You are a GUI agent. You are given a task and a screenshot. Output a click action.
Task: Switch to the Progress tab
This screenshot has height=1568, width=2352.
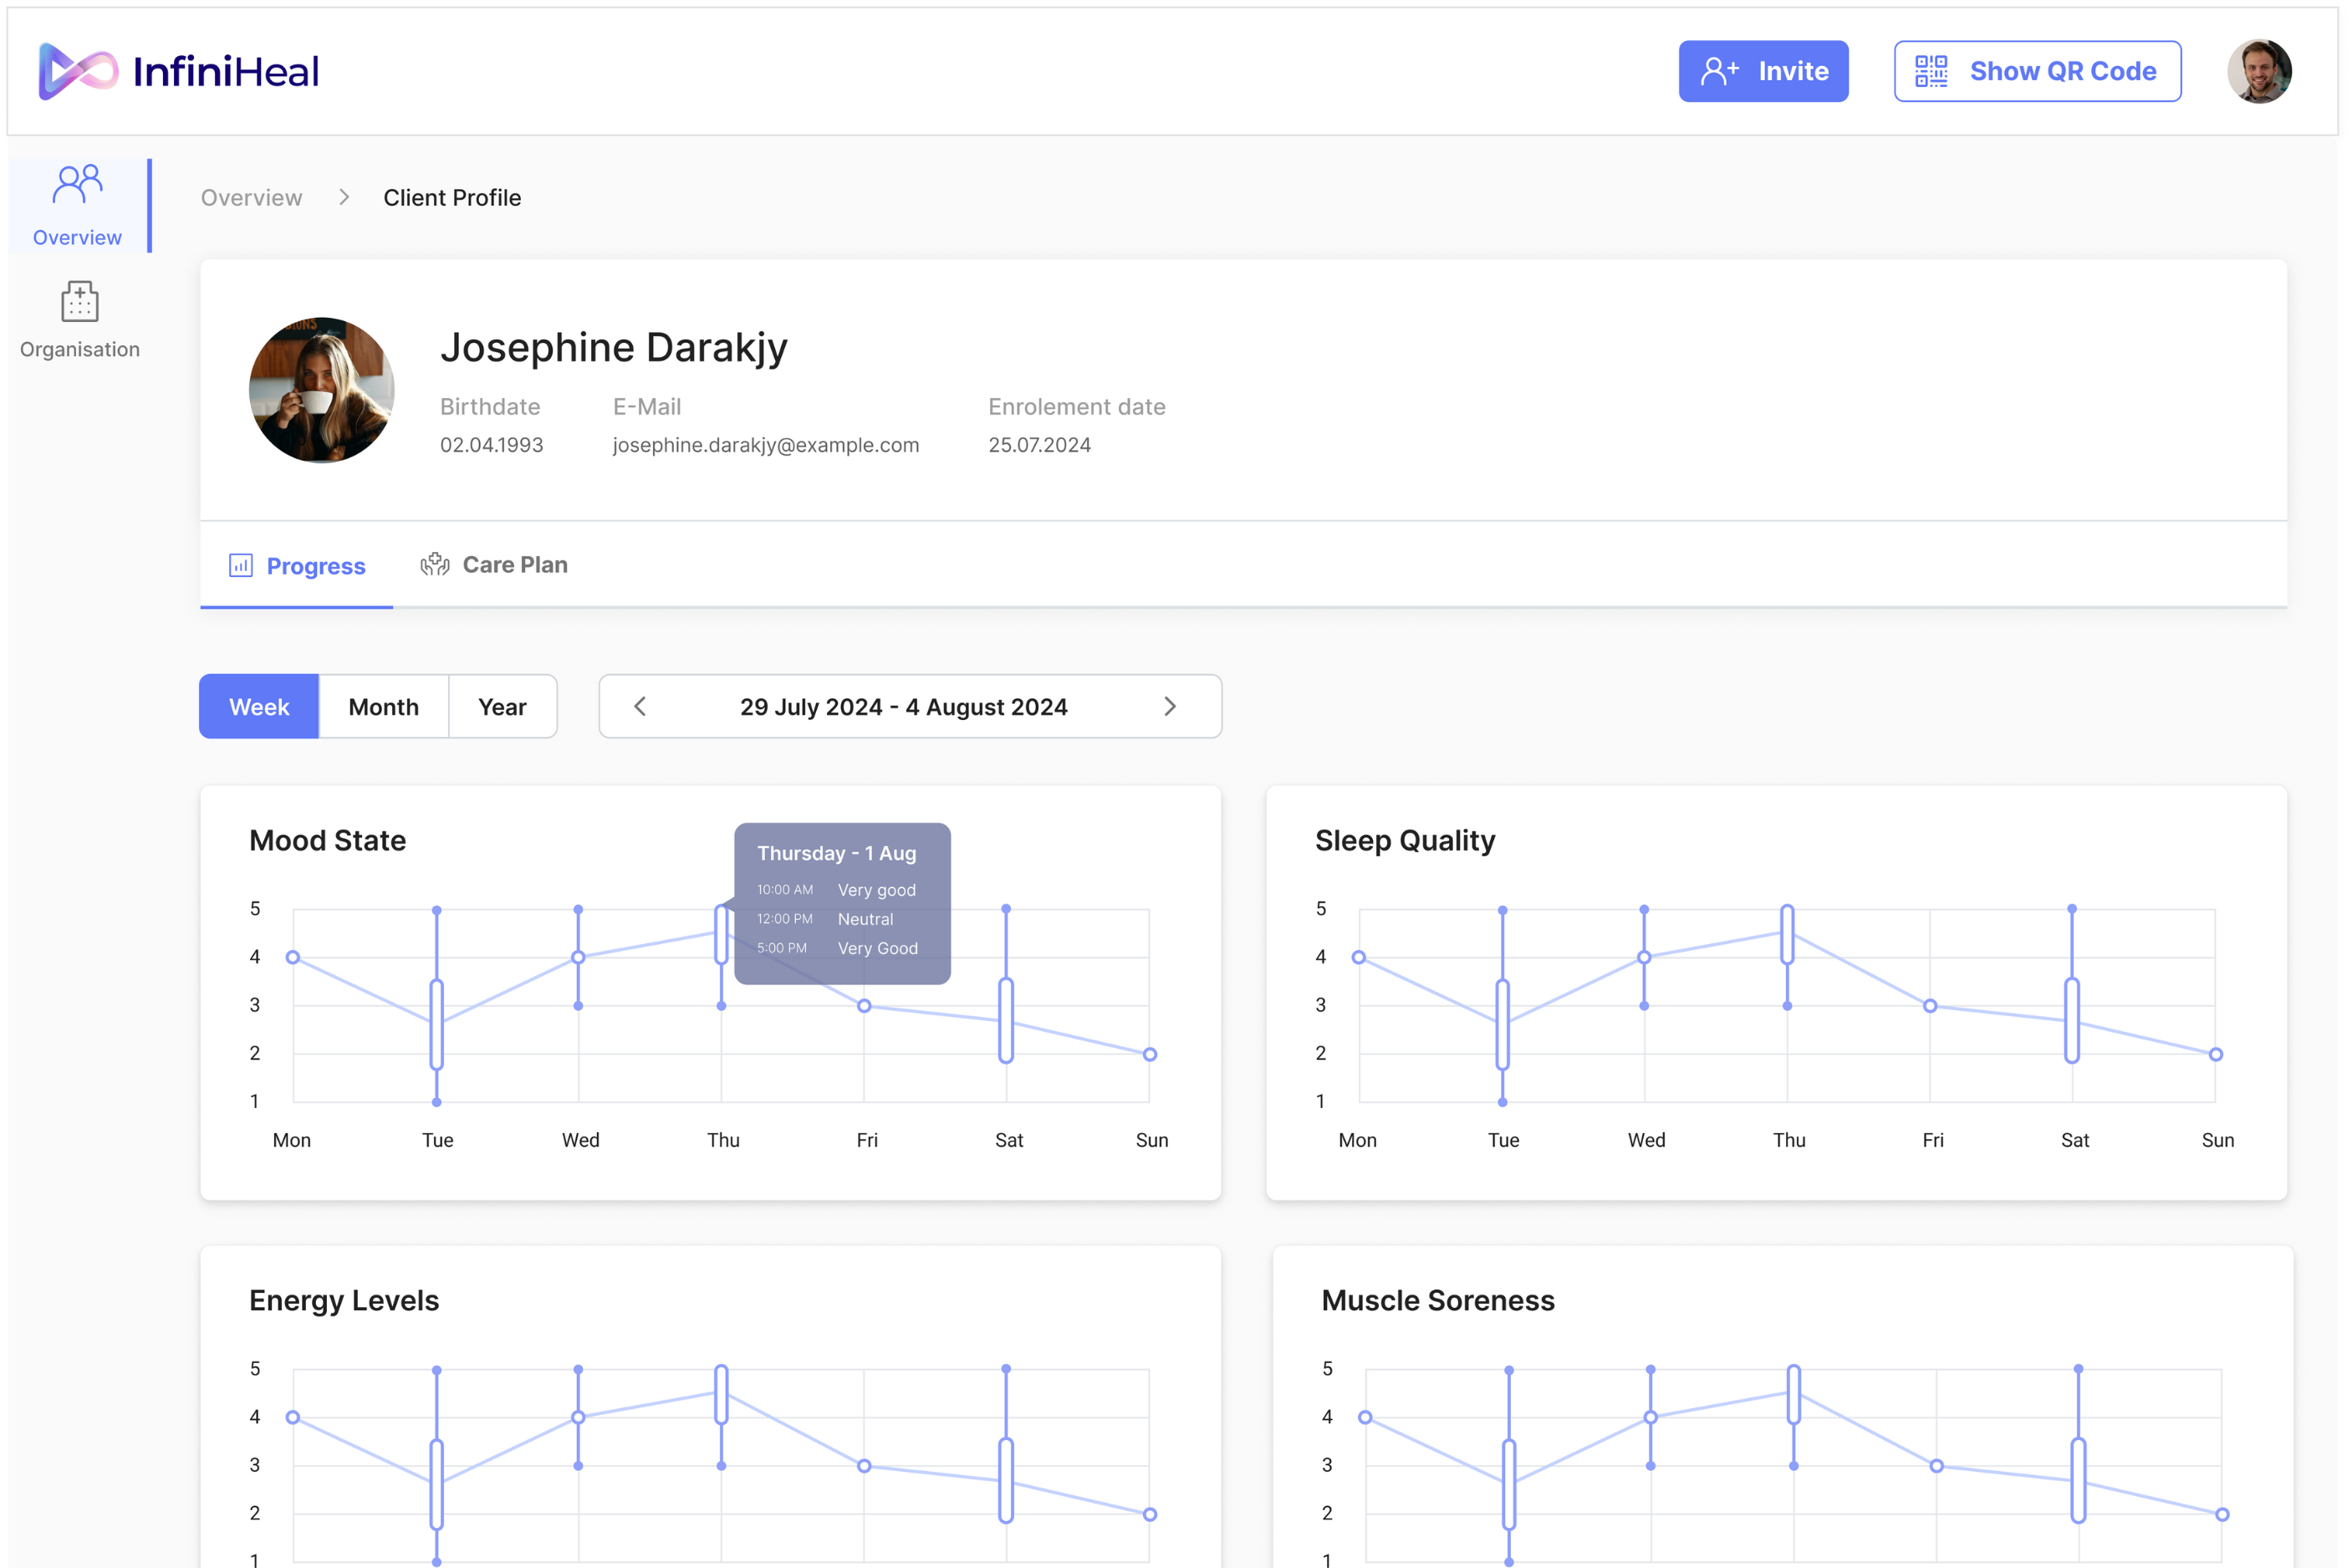click(x=297, y=565)
